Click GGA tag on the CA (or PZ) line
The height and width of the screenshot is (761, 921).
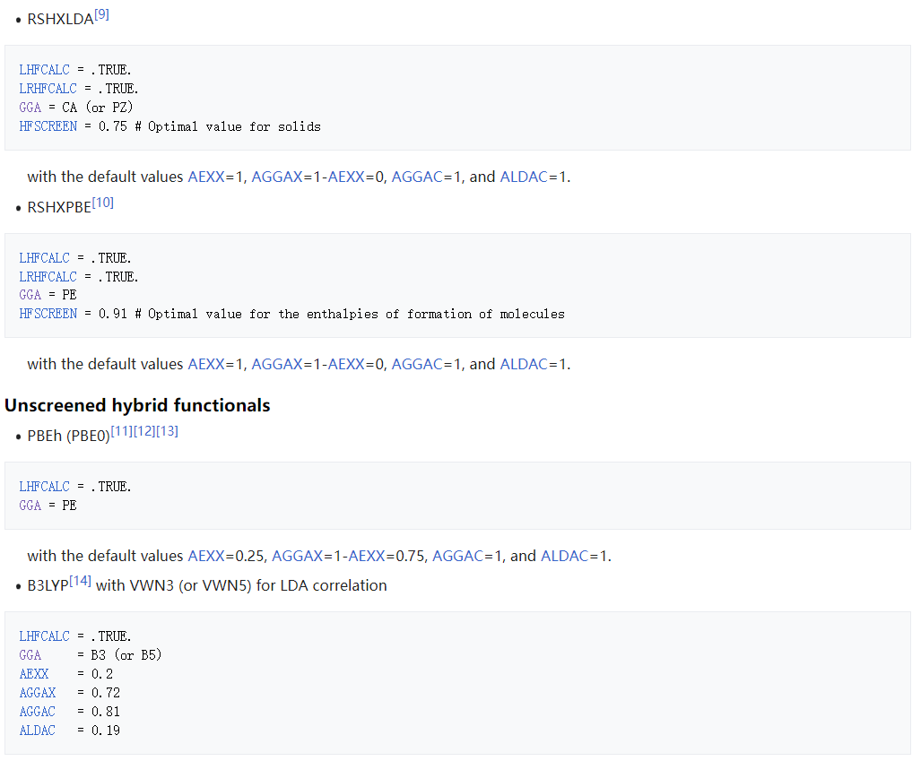pos(30,108)
